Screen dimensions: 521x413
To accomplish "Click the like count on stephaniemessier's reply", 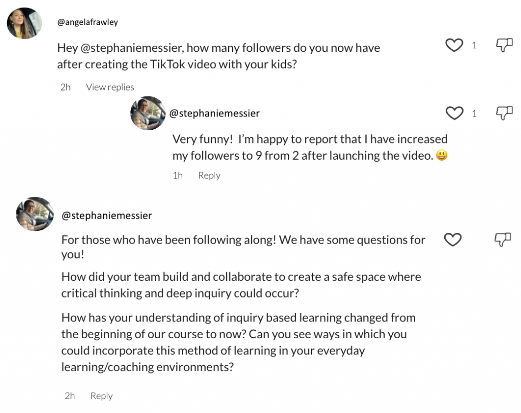I will click(474, 113).
